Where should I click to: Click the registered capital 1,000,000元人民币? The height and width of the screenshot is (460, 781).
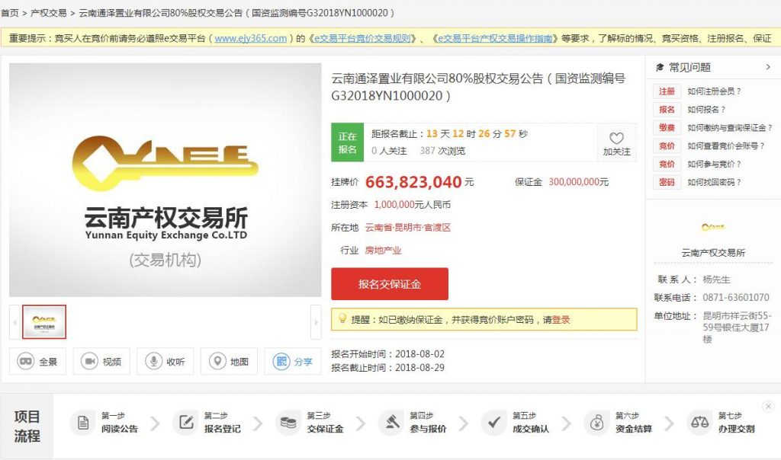point(413,205)
